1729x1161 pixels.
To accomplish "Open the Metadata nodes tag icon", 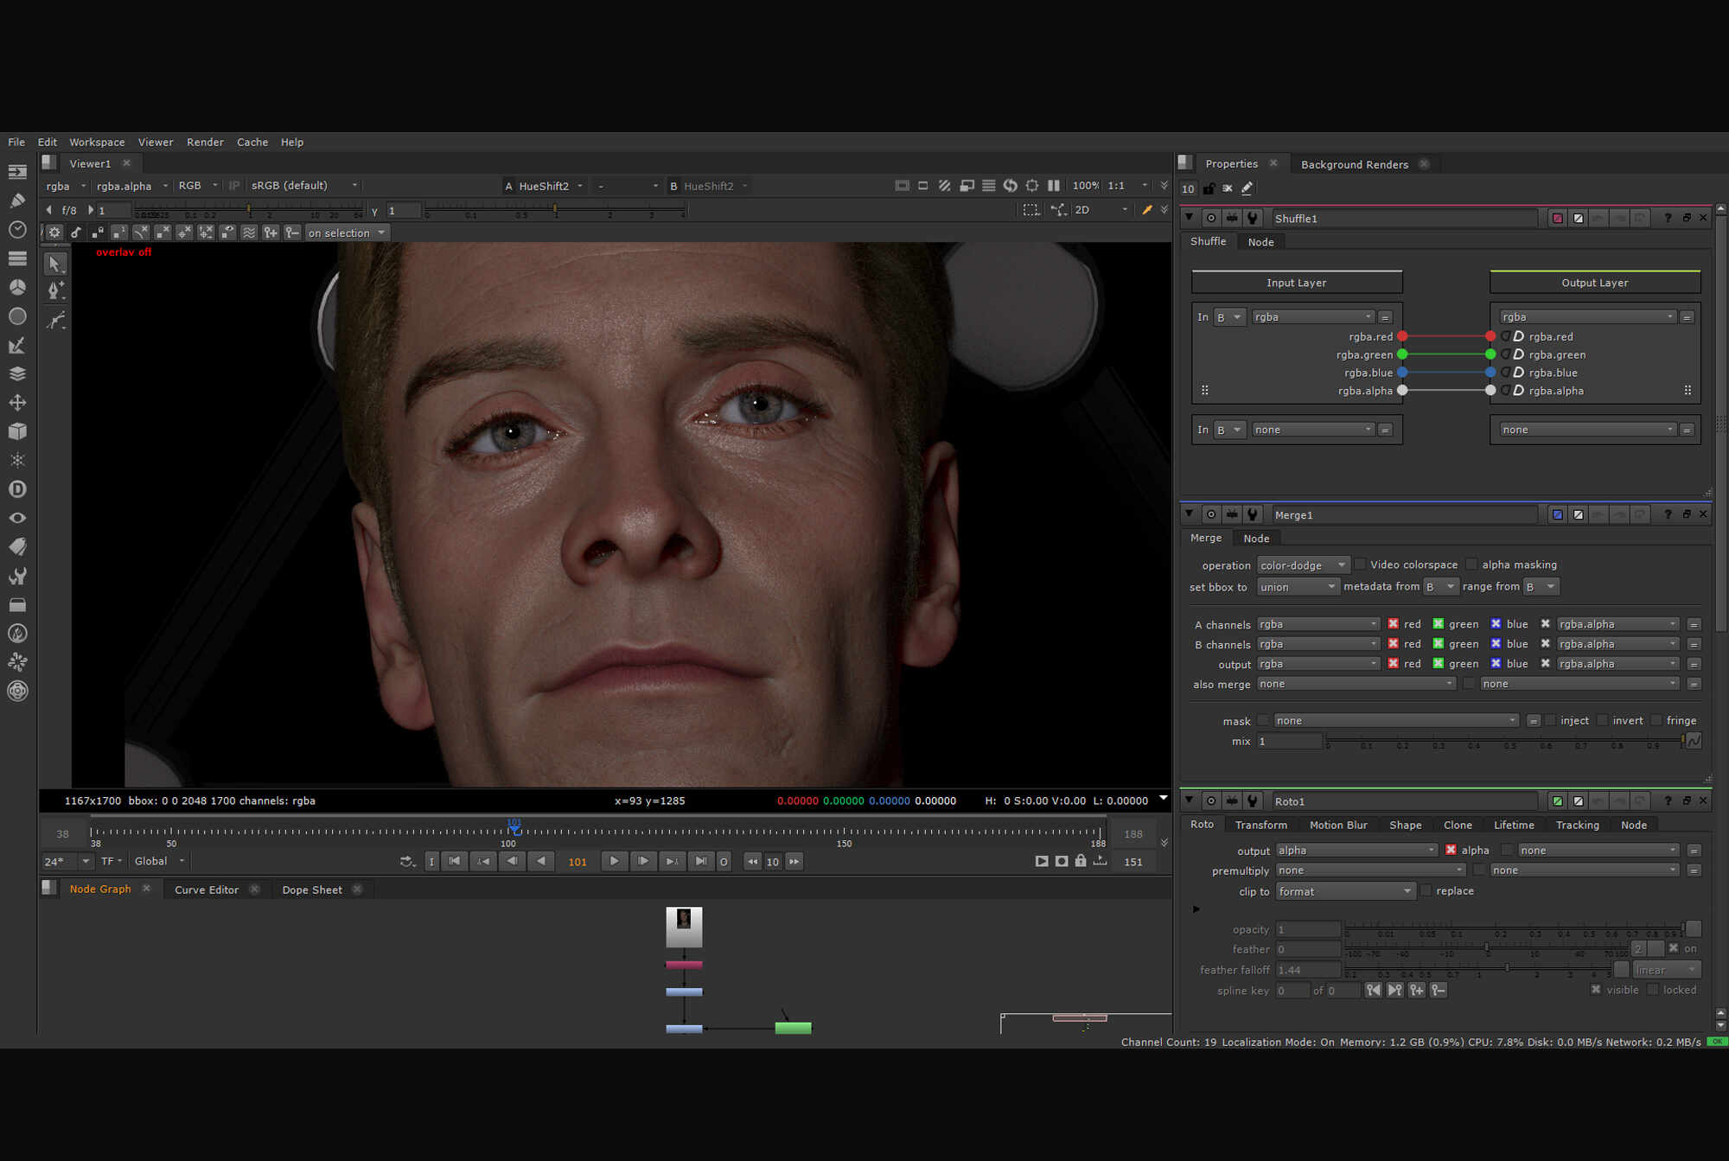I will coord(17,546).
